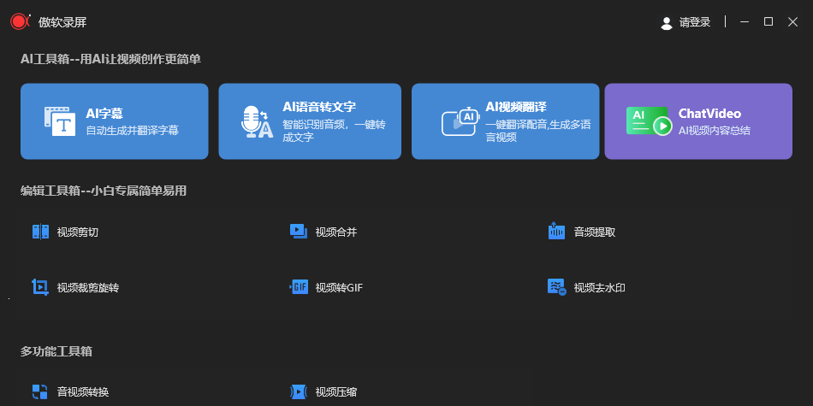The image size is (813, 406).
Task: Click the 自动生成并翻译字幕 description text
Action: (x=132, y=131)
